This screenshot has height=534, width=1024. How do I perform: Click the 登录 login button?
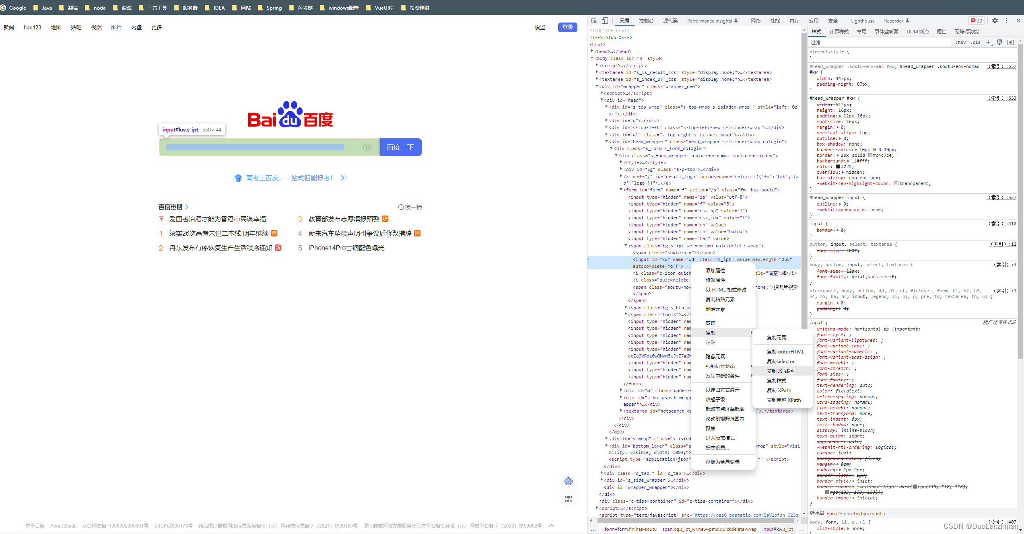[x=568, y=27]
